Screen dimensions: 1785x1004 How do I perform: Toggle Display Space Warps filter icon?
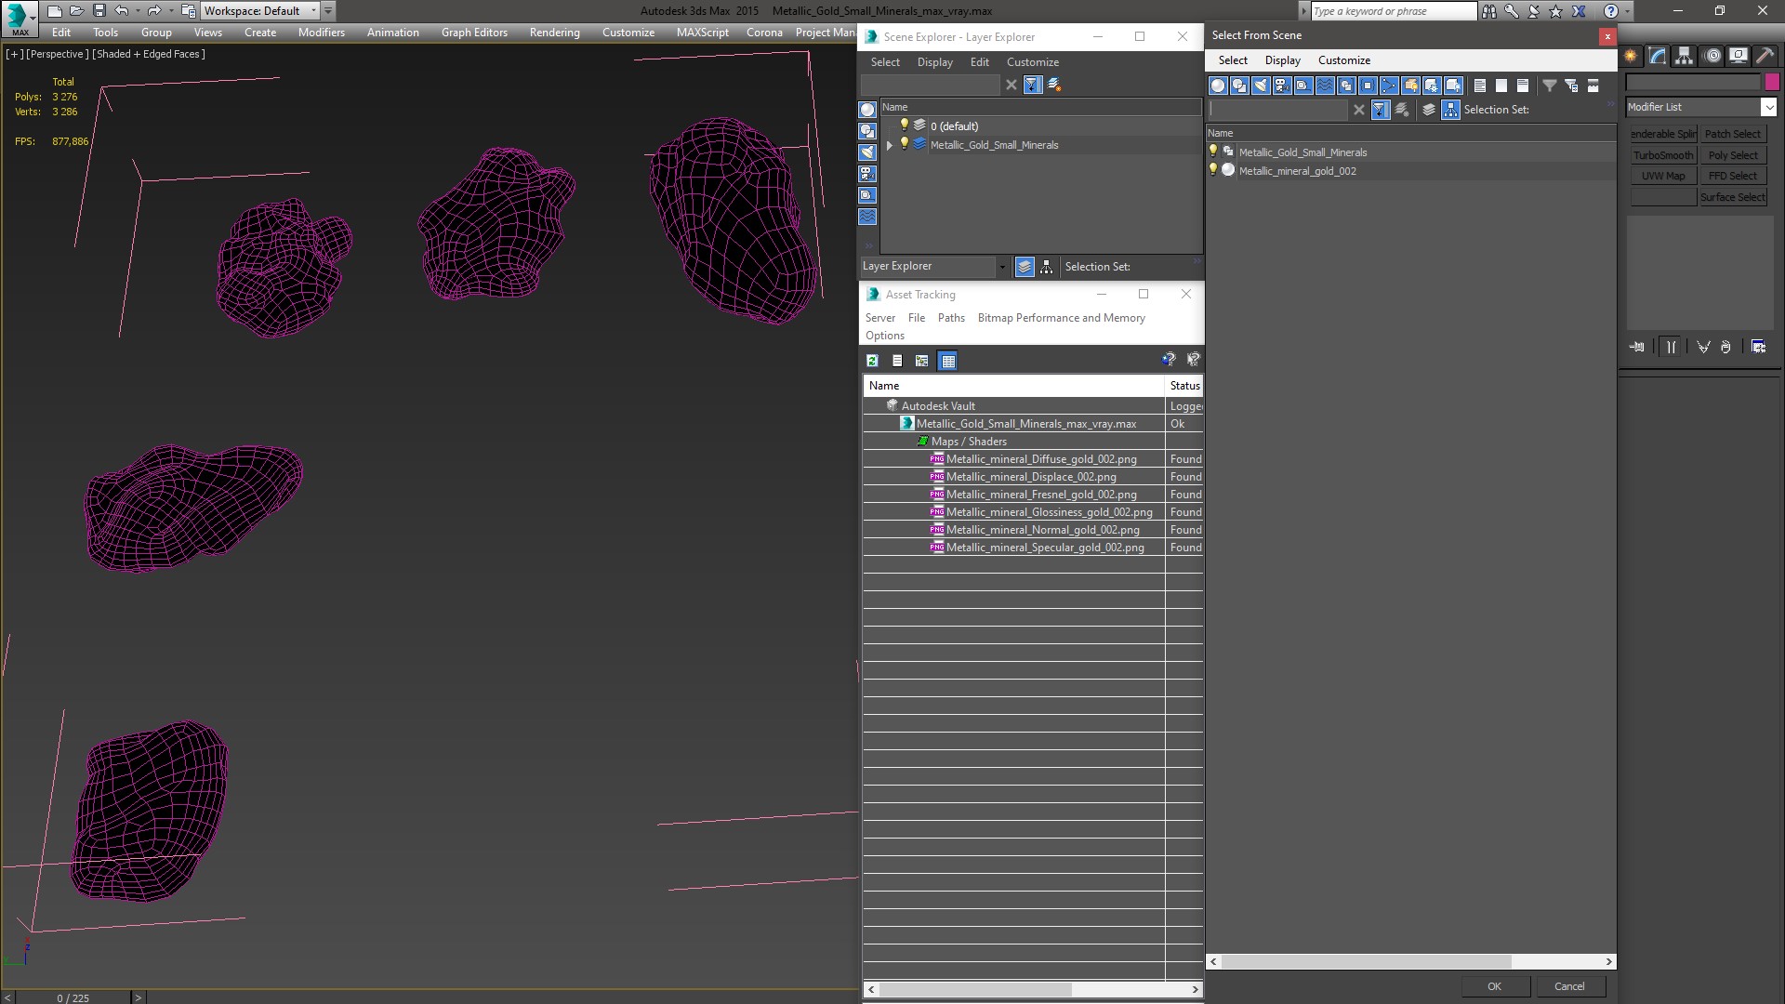point(1325,86)
